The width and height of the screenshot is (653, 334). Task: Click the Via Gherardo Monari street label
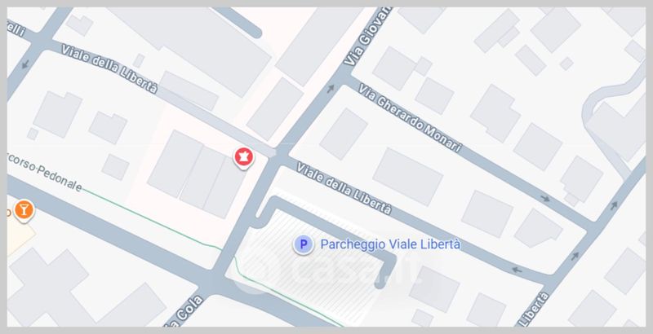[x=411, y=118]
